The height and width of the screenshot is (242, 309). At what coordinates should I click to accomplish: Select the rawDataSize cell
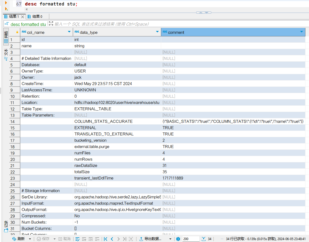point(117,166)
